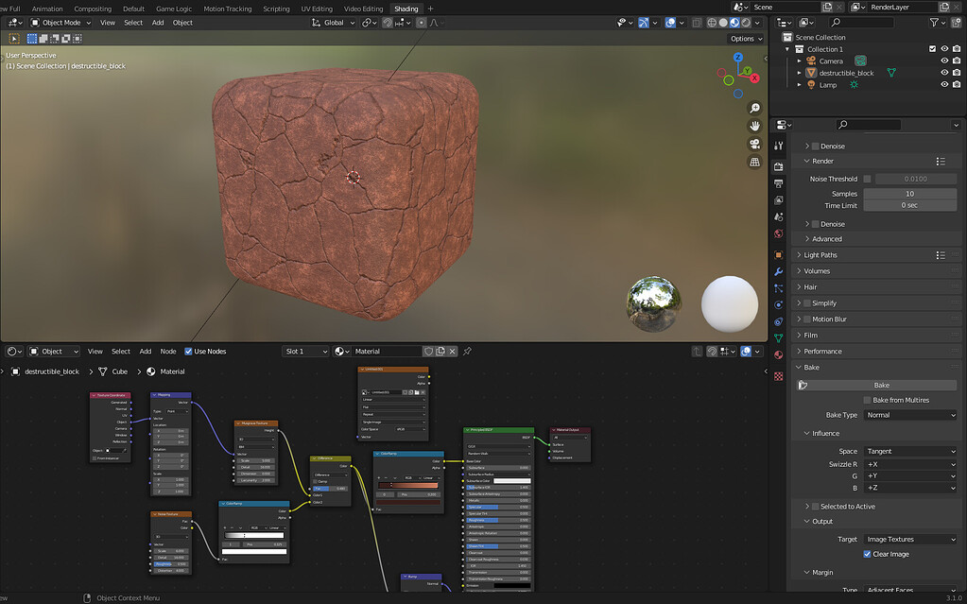Open the Material properties tab

(x=778, y=354)
